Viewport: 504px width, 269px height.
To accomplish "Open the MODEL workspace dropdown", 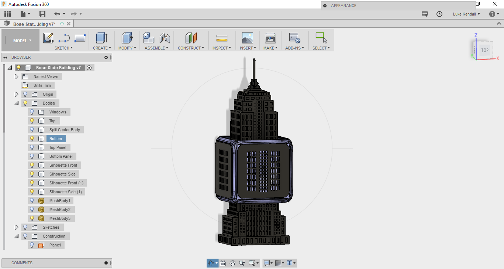I will click(22, 41).
